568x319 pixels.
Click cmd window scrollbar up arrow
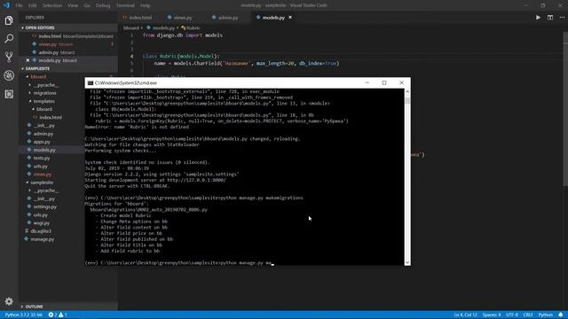pos(407,91)
